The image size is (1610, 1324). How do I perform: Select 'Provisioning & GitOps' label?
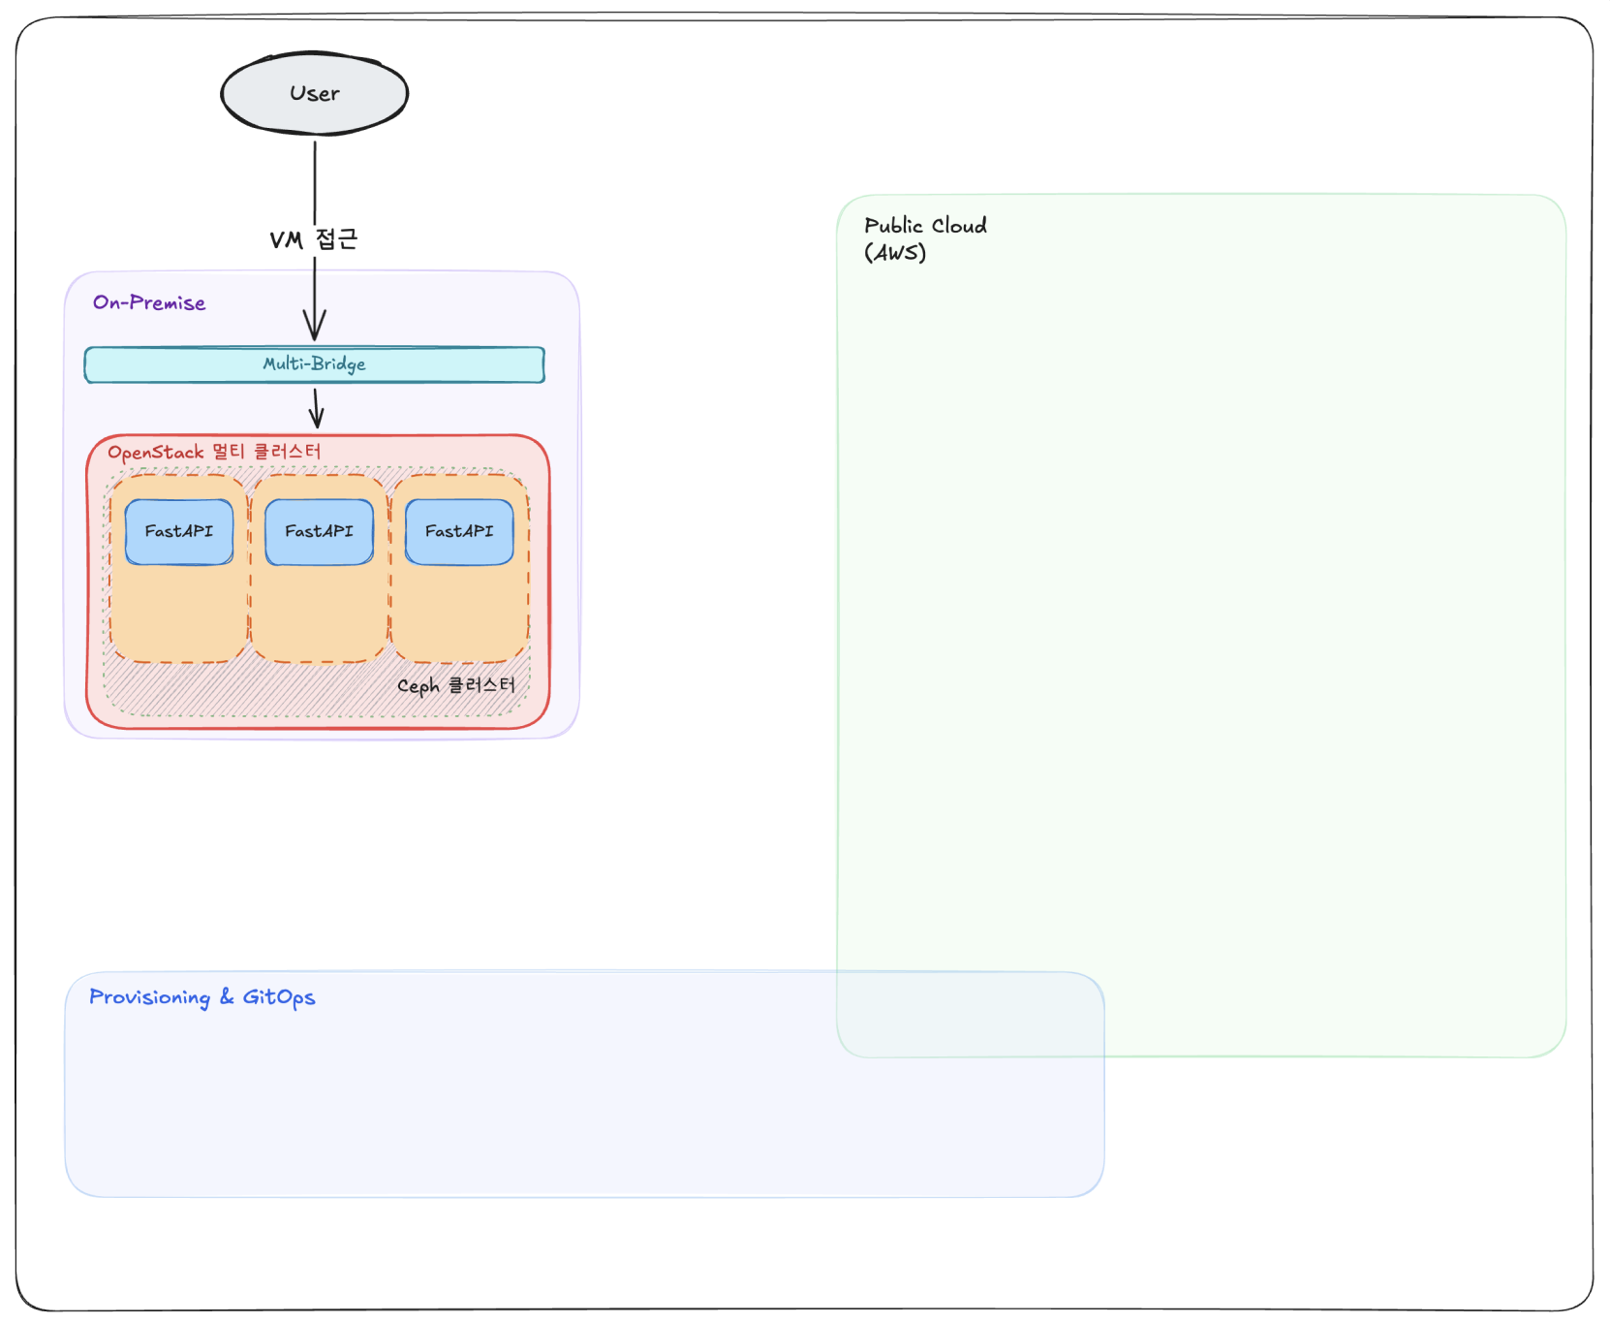202,997
